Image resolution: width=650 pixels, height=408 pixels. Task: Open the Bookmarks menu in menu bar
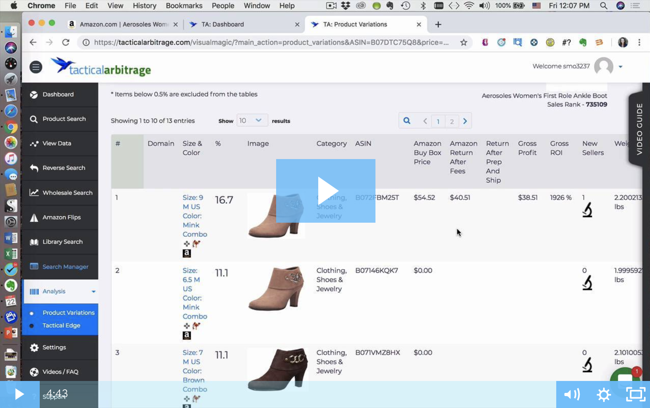[x=184, y=6]
